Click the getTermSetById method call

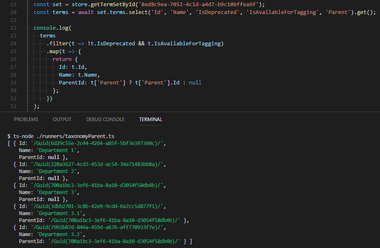(x=113, y=5)
